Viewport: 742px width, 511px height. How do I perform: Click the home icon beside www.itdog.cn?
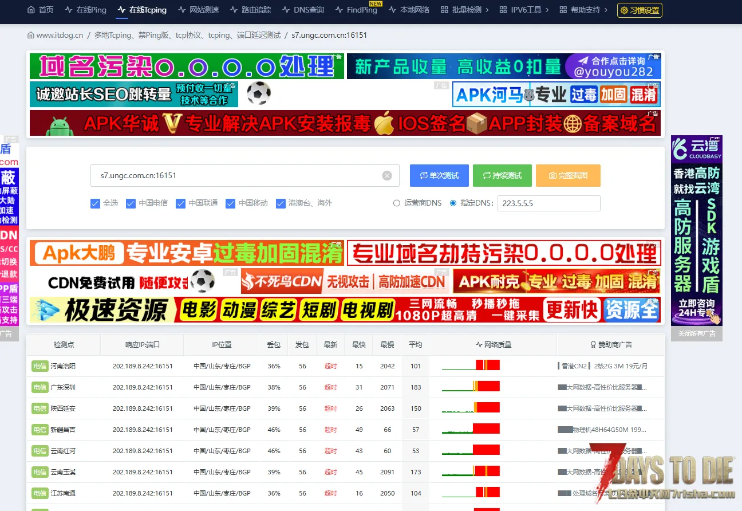(x=31, y=36)
